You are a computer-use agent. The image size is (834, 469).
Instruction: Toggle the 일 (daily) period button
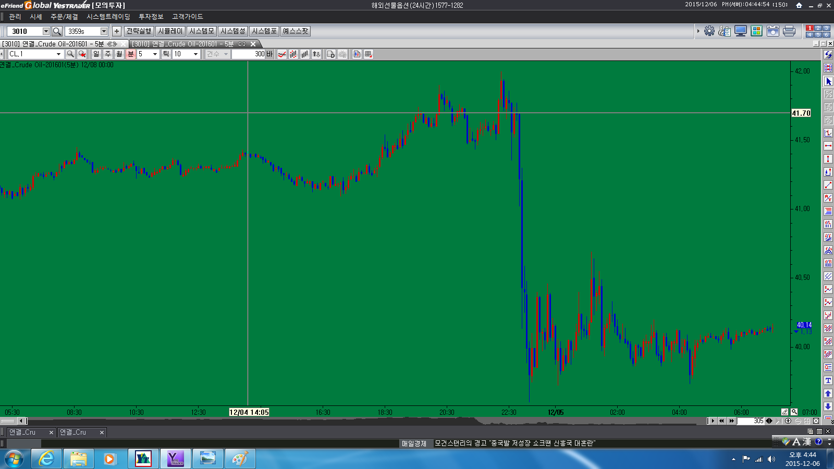[96, 54]
